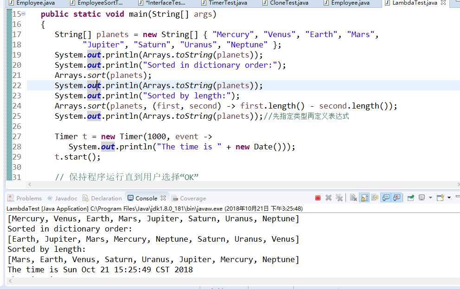The width and height of the screenshot is (460, 289).
Task: Click the Javadoc @ icon
Action: click(50, 198)
